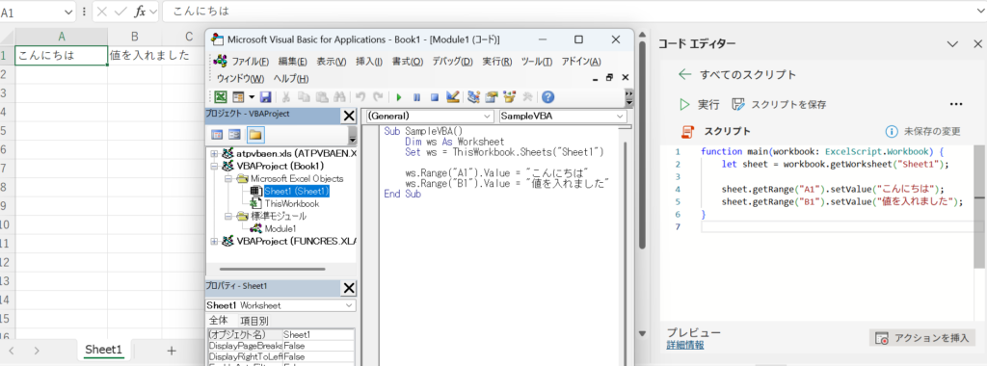Collapse Microsoft Excel Objects folder
The height and width of the screenshot is (366, 987).
tap(227, 178)
